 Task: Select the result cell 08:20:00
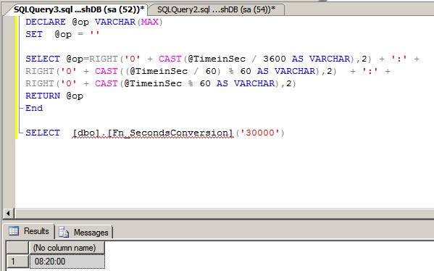(67, 262)
